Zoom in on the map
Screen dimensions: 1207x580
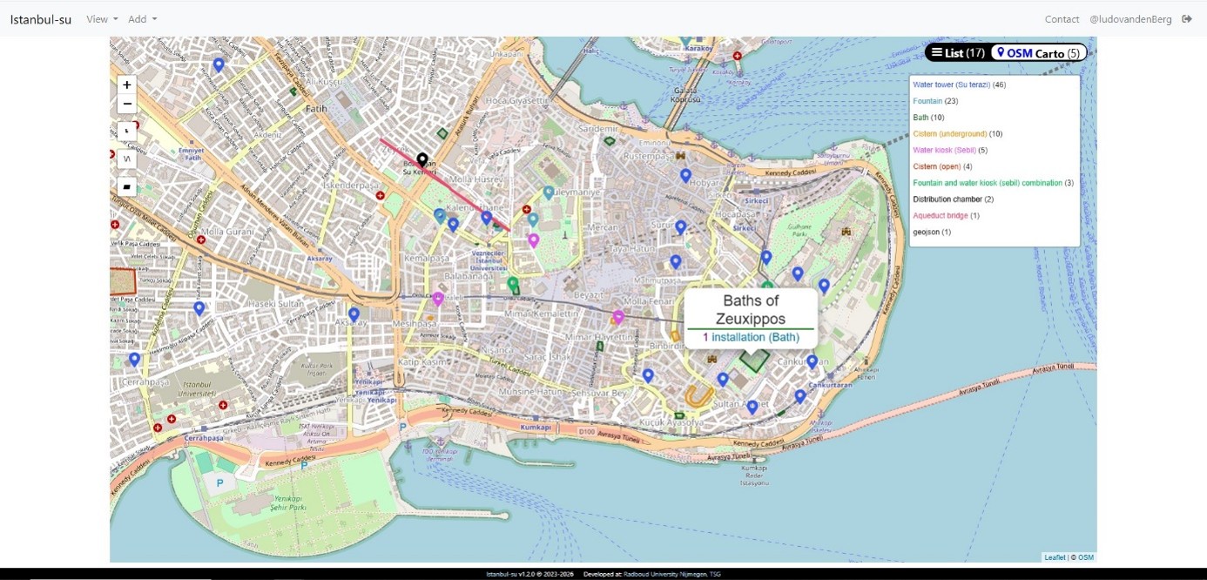tap(127, 84)
